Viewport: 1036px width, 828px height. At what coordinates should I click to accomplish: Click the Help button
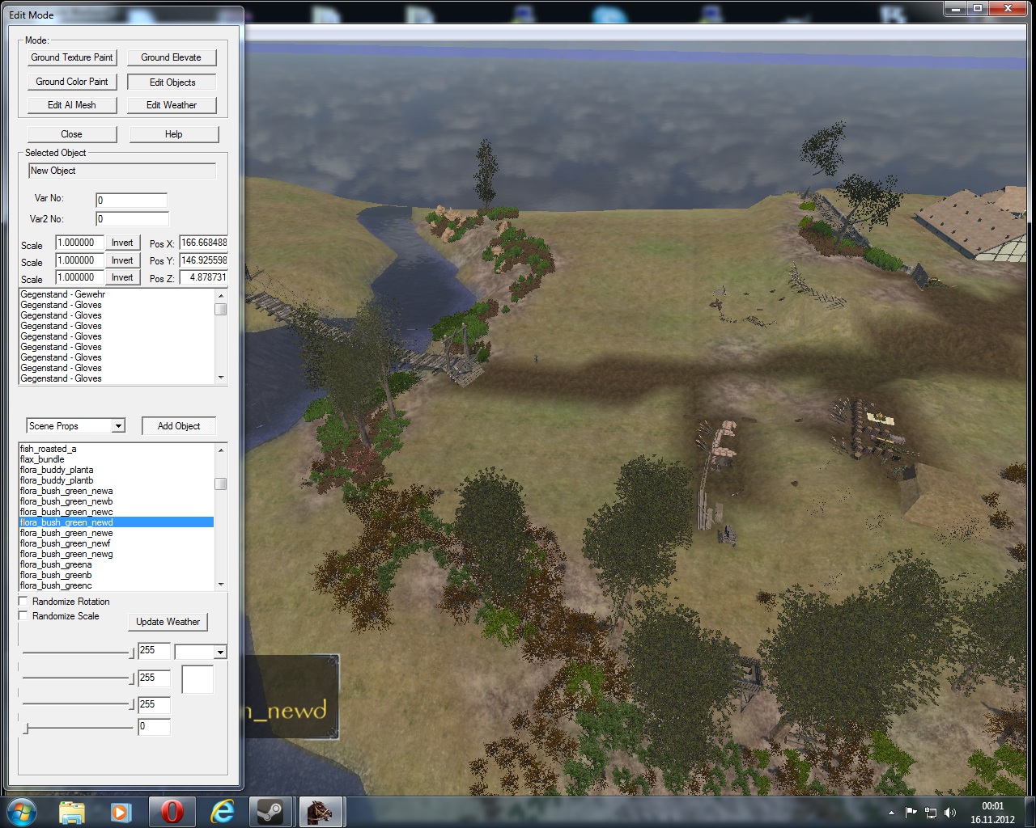(174, 134)
